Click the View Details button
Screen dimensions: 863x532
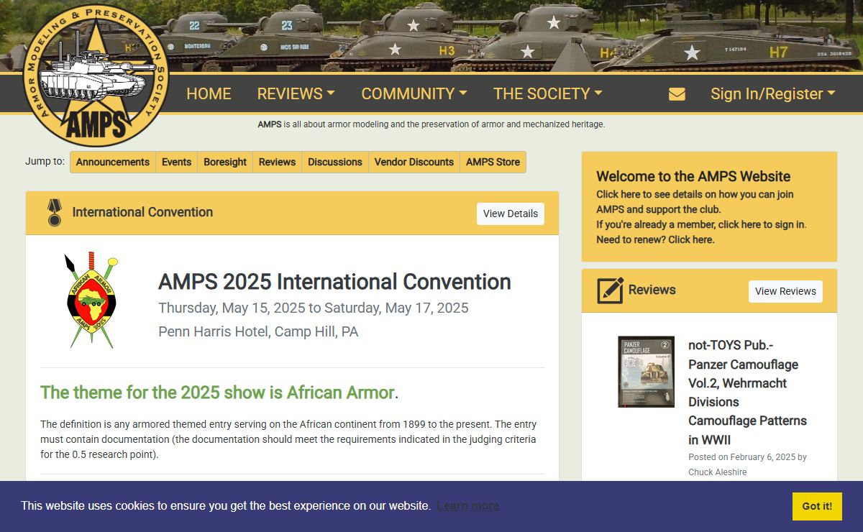(x=510, y=214)
